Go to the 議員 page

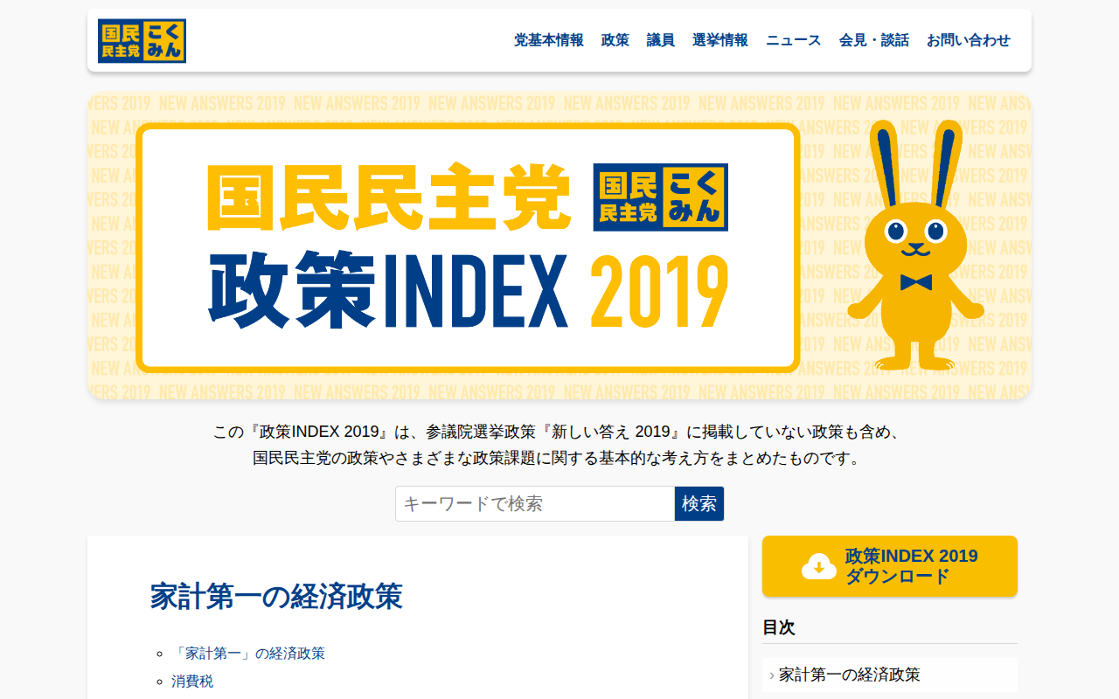click(x=660, y=40)
